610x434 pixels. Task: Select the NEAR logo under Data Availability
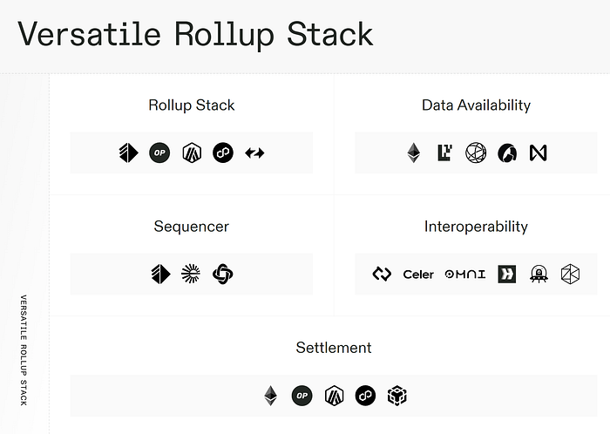coord(539,153)
